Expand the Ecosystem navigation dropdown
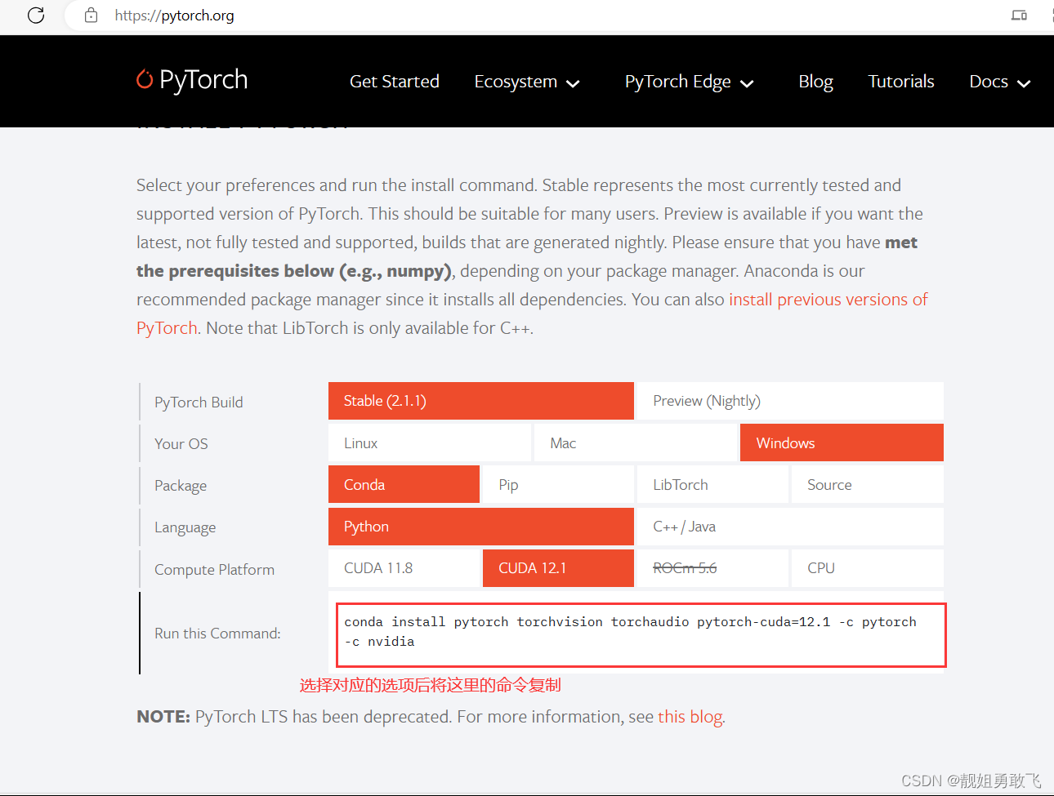 point(516,81)
